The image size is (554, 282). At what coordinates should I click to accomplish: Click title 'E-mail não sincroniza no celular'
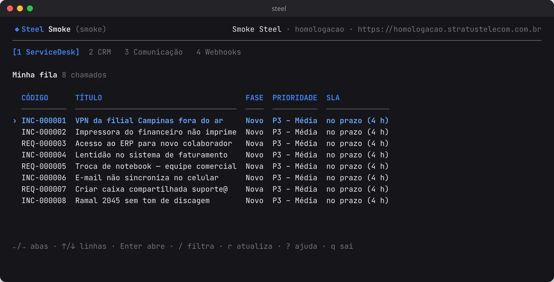point(147,177)
